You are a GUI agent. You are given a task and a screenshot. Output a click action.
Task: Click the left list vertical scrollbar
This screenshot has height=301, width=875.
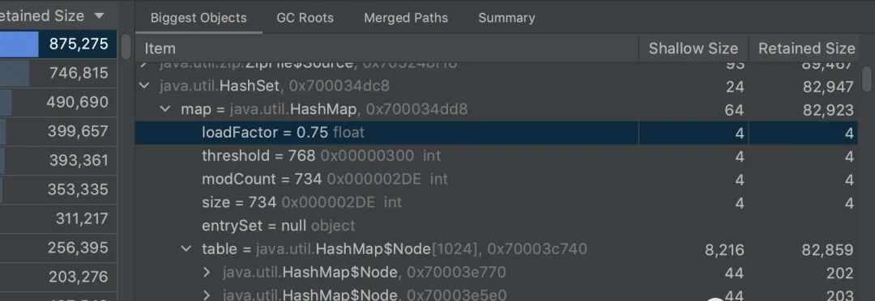[126, 48]
